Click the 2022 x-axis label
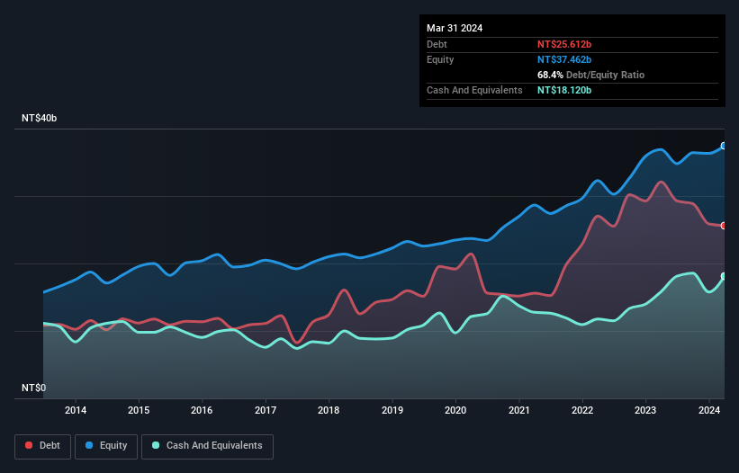739x473 pixels. [582, 410]
